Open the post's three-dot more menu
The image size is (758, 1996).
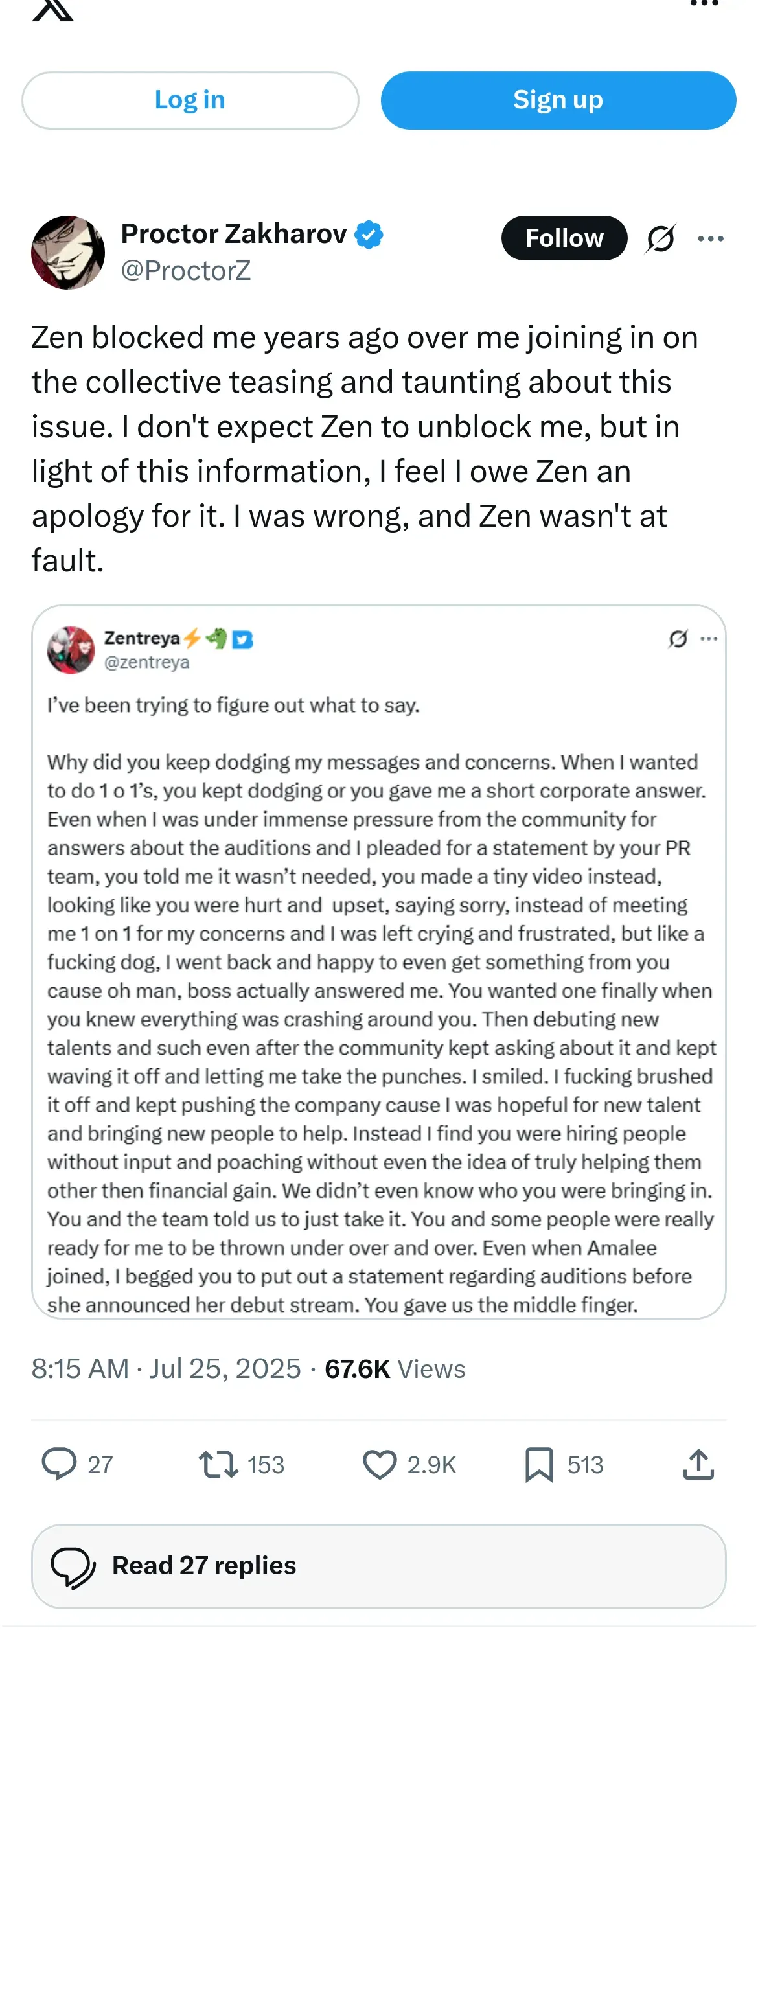point(710,238)
